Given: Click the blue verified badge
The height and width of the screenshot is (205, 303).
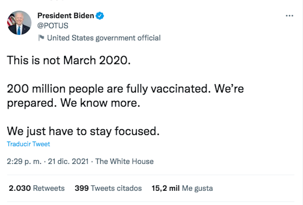Looking at the screenshot, I should click(100, 16).
